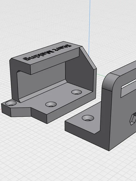Image resolution: width=136 pixels, height=181 pixels.
Task: Select the blue vertical axis line
Action: (x=90, y=28)
